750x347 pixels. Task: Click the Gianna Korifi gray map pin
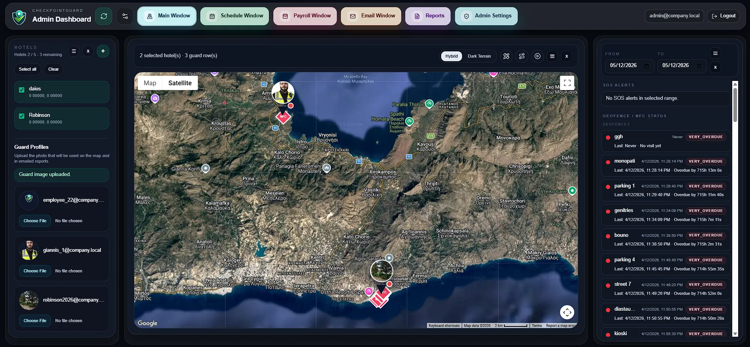coord(205,169)
